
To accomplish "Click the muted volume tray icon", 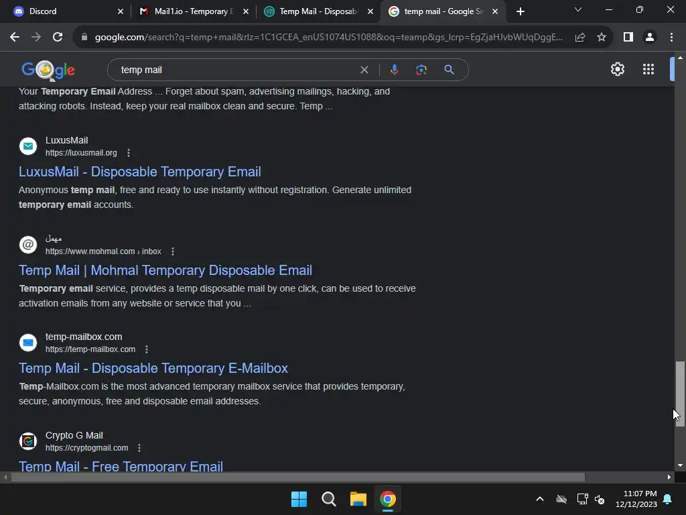I will click(600, 499).
